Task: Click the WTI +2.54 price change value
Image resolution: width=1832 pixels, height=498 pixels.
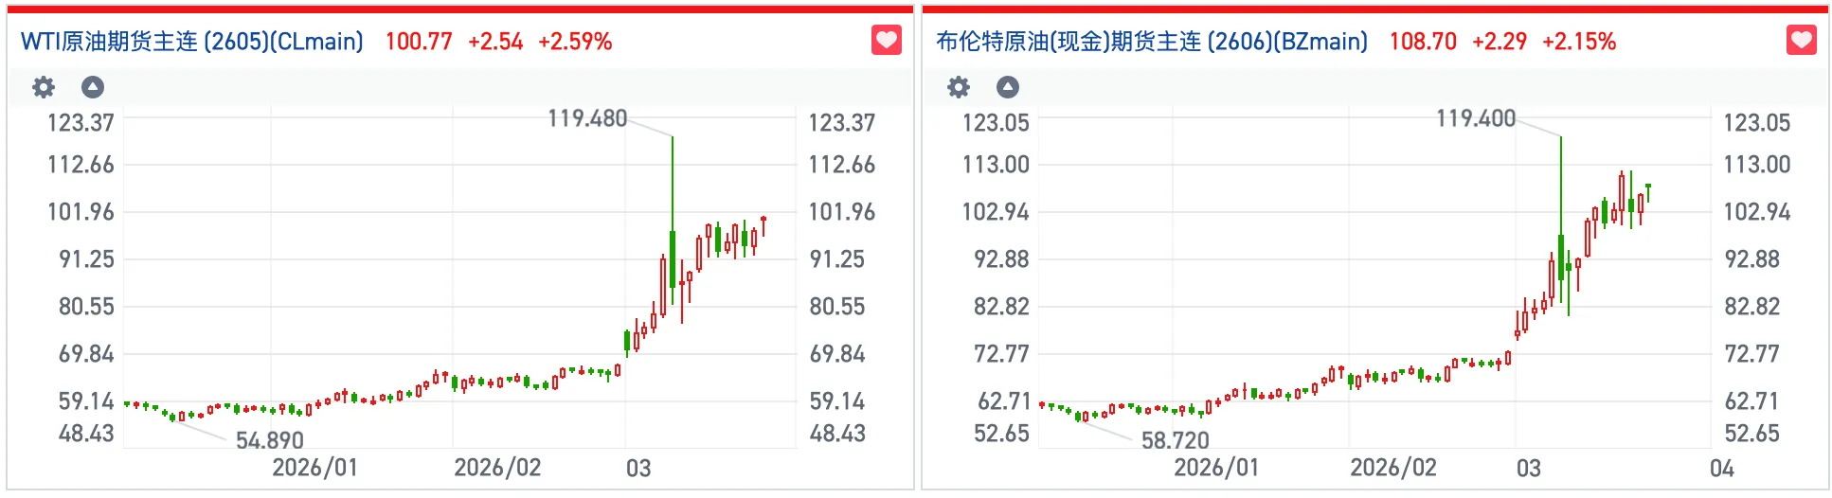Action: pyautogui.click(x=495, y=42)
